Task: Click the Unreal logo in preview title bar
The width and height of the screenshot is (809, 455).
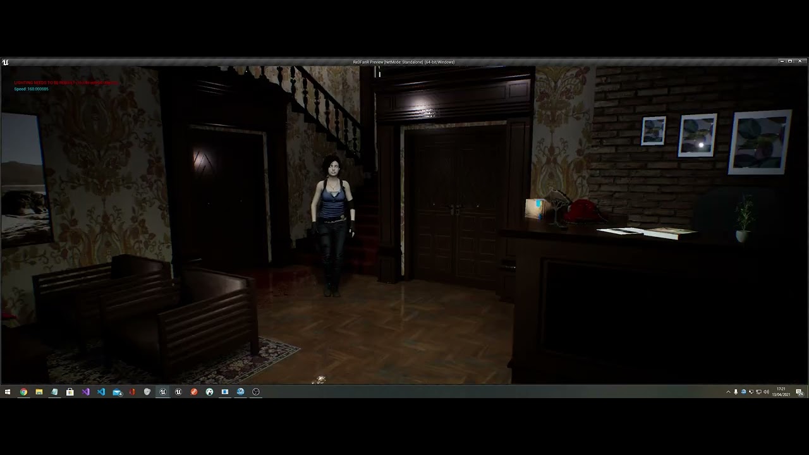Action: (6, 62)
